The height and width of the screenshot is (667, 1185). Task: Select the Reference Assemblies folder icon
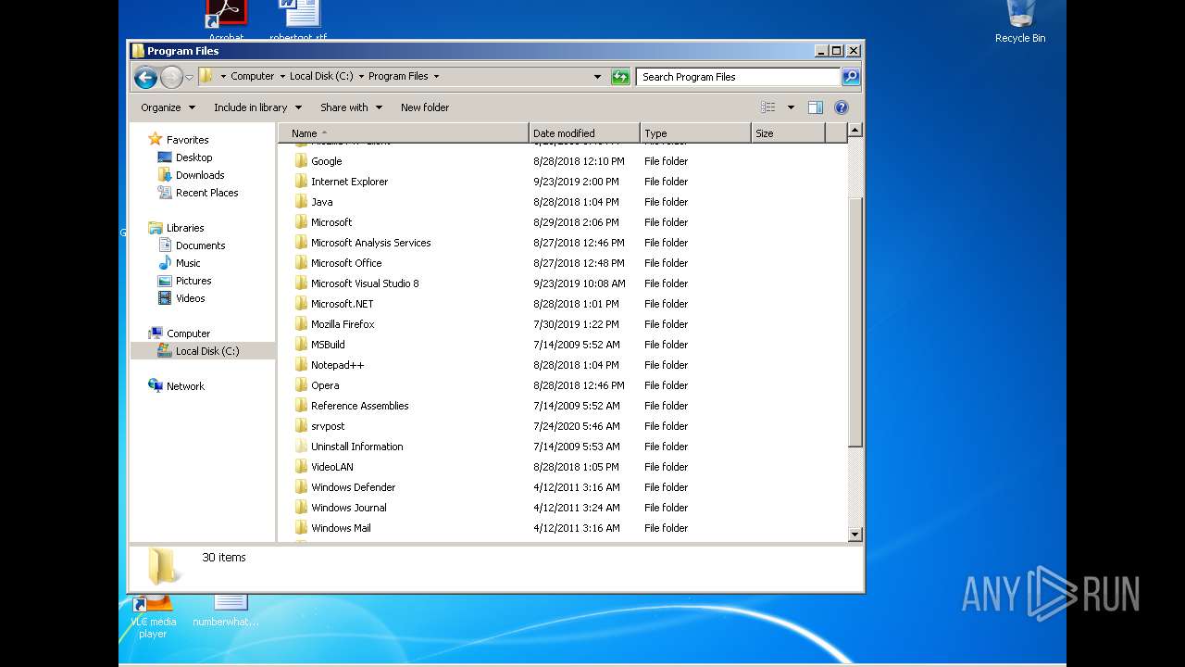(x=301, y=406)
